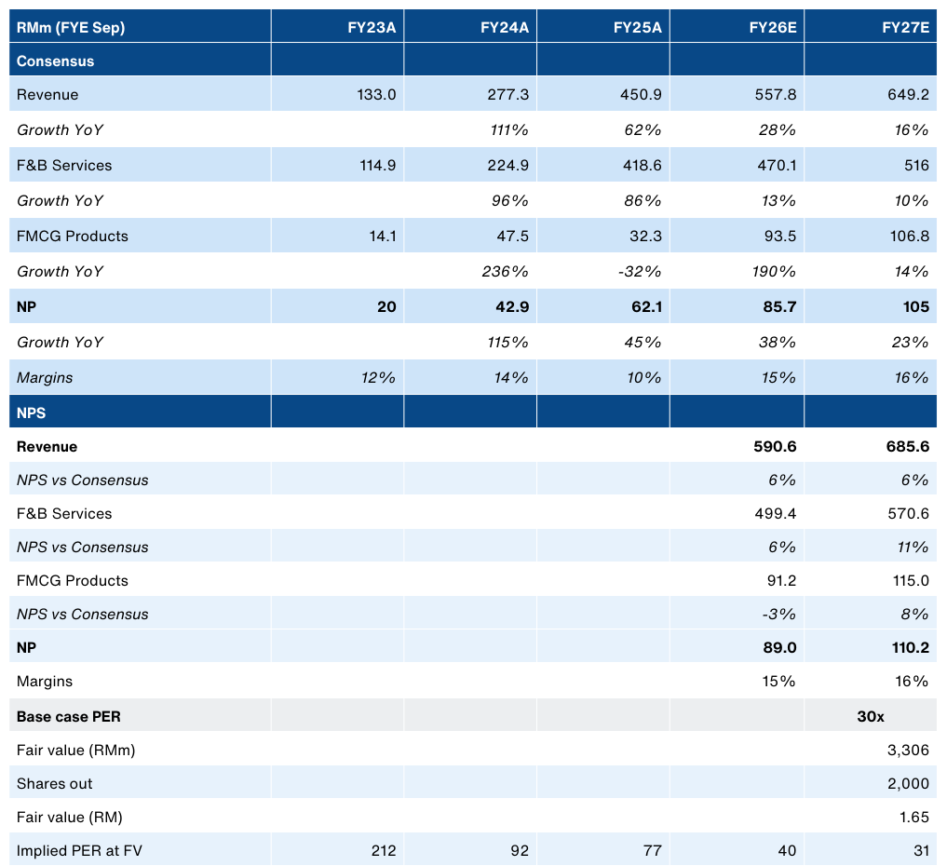
Task: Click the FY23A implied PER value 212
Action: [383, 851]
